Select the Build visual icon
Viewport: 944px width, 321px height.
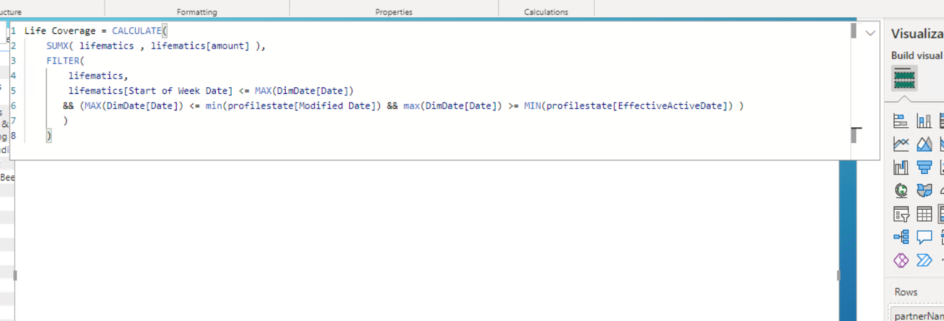click(x=904, y=78)
